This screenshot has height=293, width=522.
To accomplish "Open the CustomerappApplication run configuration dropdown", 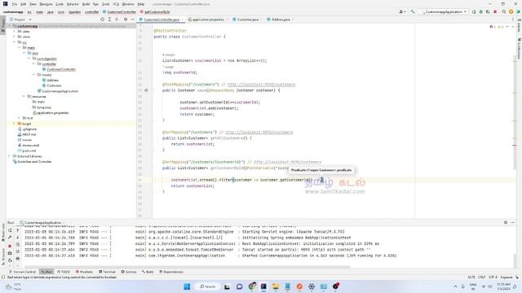I will point(444,11).
